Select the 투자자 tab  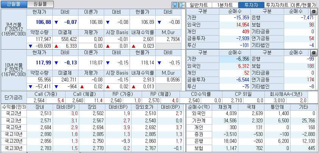point(251,5)
